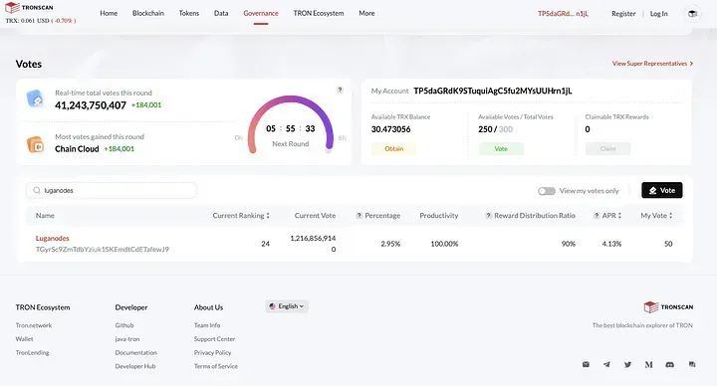Click Luganodes address TGyrSc9ZmTdbYziuk1SKEmdtCdETafewJ9
The image size is (717, 386).
(102, 250)
